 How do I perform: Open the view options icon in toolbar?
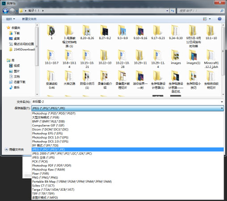[x=205, y=19]
